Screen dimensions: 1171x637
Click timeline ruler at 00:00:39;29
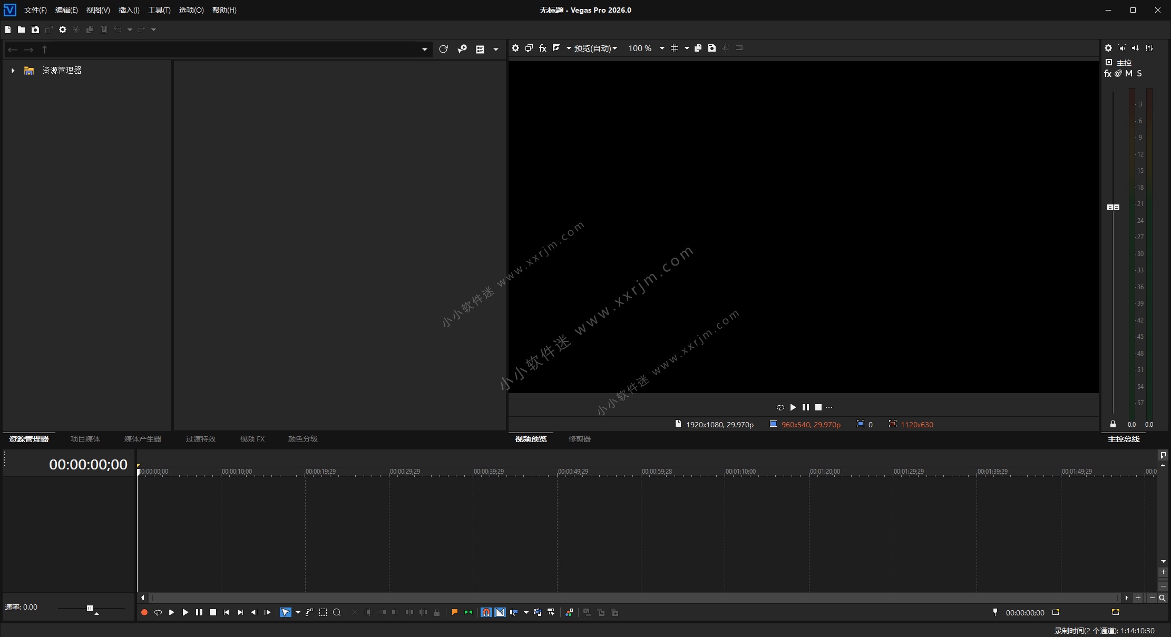tap(489, 472)
